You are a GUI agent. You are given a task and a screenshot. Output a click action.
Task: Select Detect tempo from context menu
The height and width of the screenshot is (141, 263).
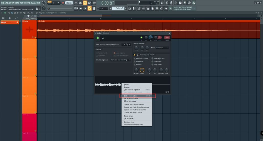coord(128,116)
